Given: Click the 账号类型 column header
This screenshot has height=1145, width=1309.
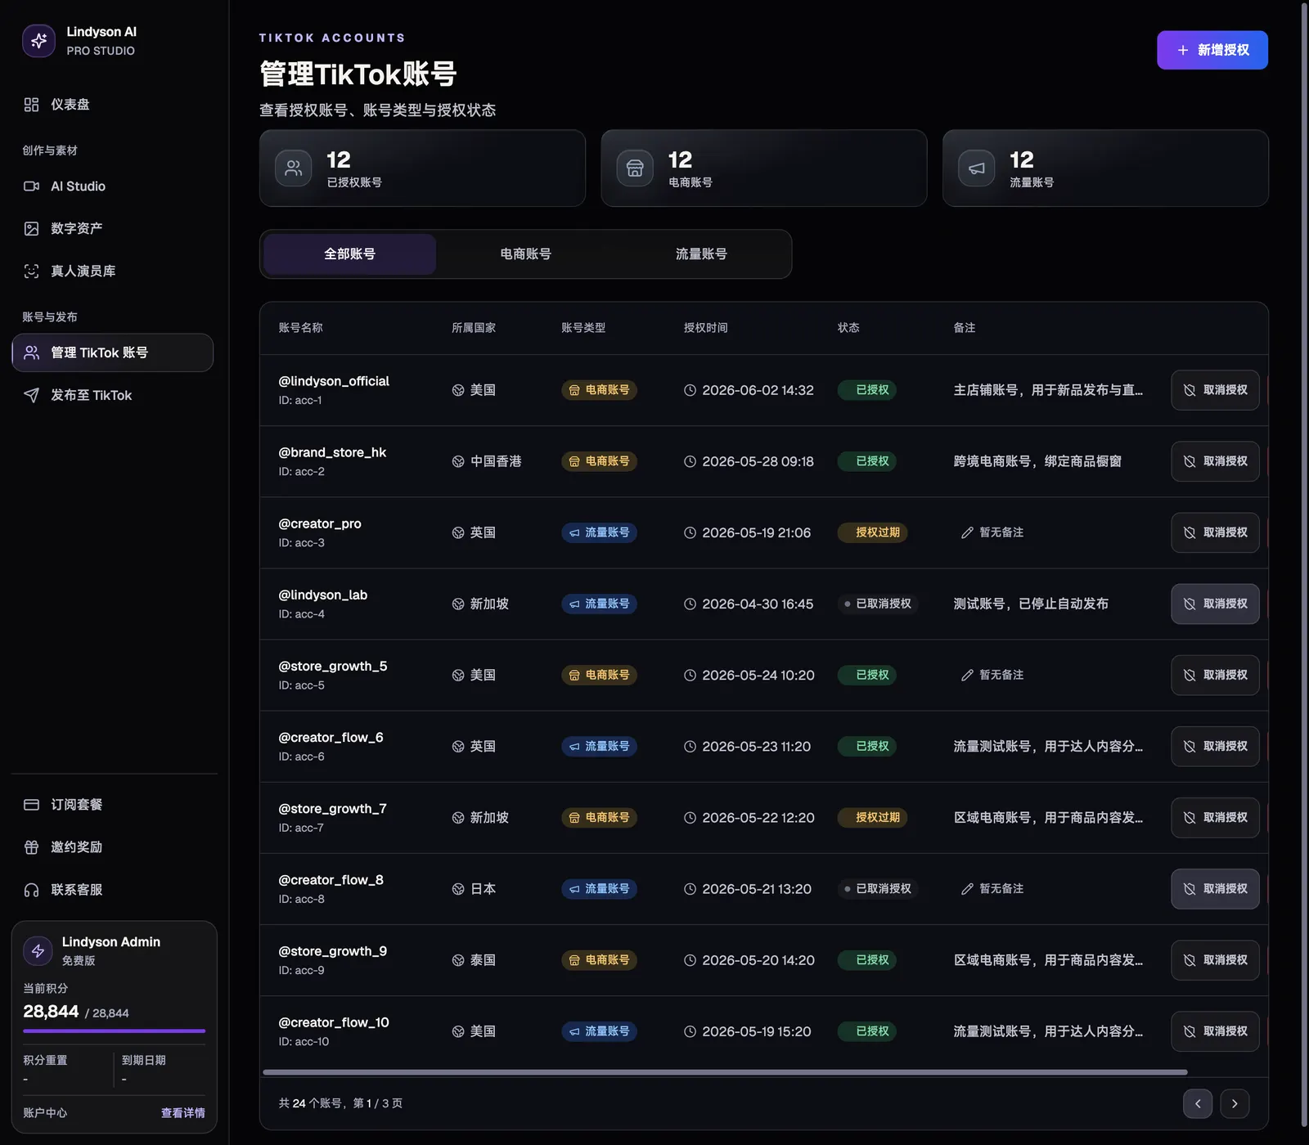Looking at the screenshot, I should click(583, 328).
